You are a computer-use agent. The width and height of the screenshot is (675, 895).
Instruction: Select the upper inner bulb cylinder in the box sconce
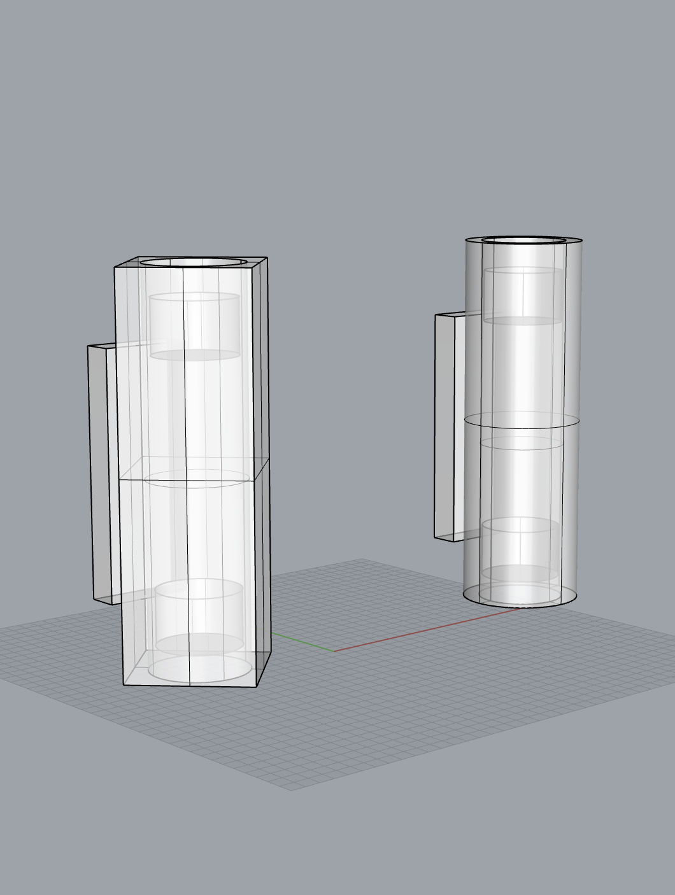(195, 327)
